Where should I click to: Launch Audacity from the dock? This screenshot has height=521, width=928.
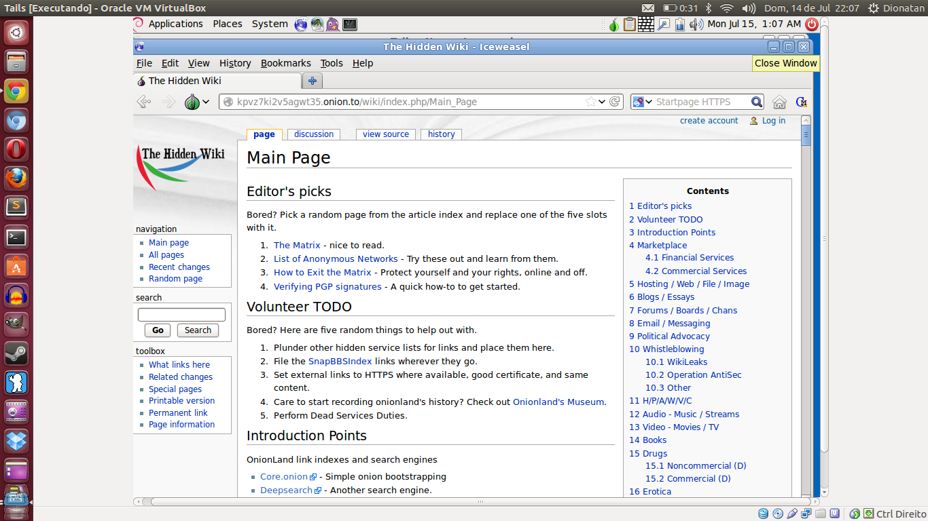click(x=16, y=296)
